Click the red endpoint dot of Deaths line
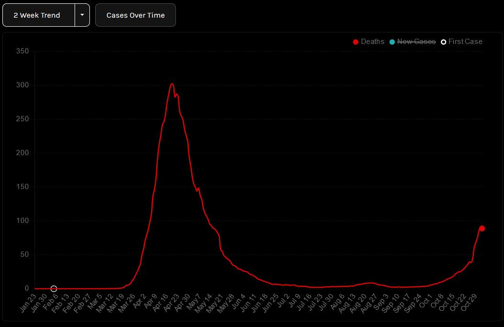The image size is (504, 327). [x=482, y=229]
